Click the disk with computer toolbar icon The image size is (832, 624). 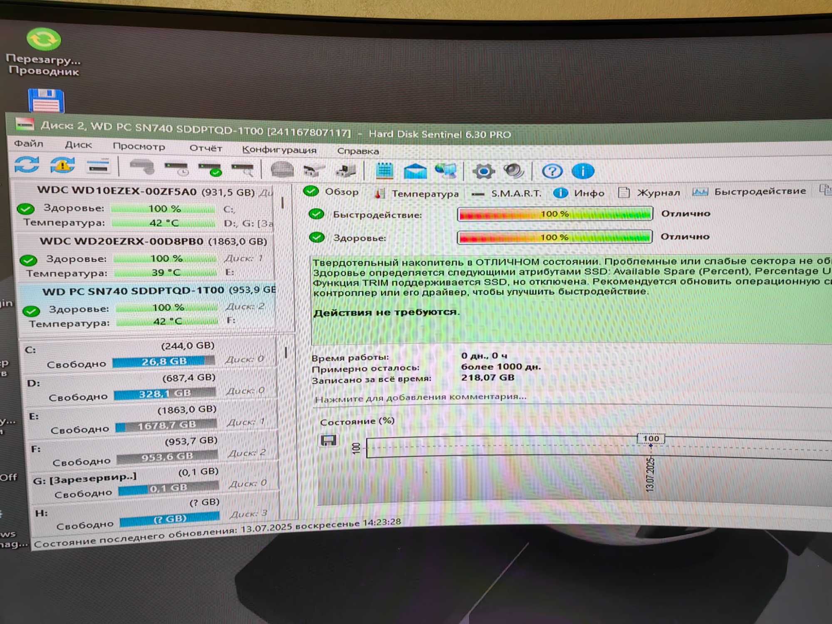point(346,171)
